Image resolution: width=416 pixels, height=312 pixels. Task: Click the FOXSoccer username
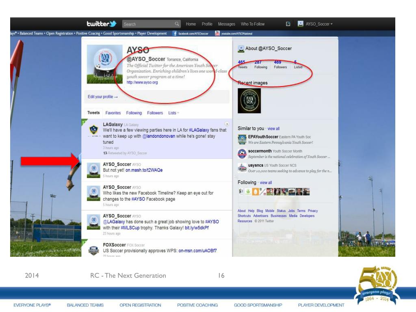click(x=114, y=245)
